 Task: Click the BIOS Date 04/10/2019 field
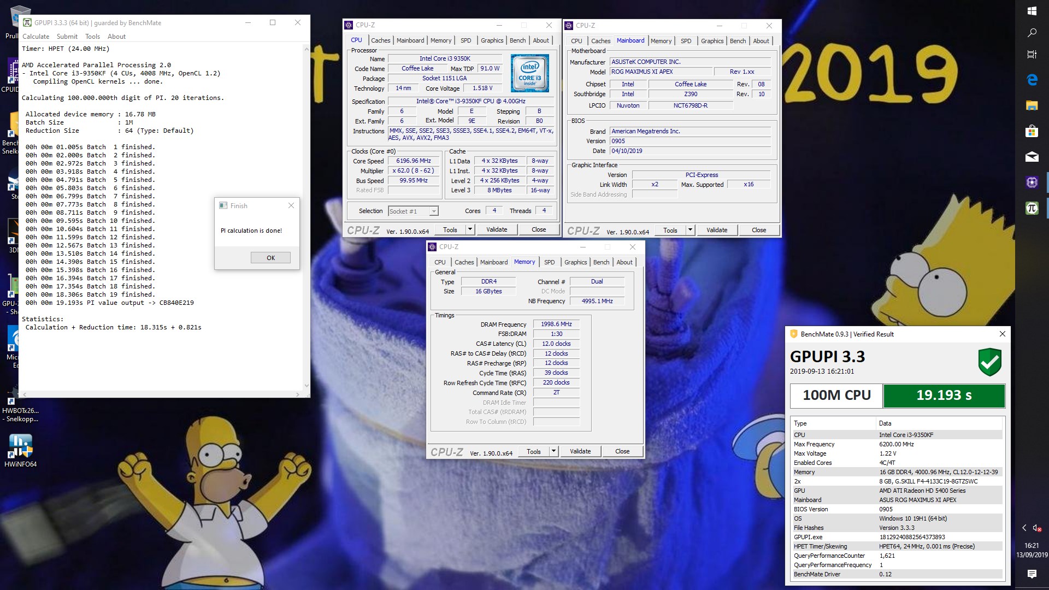coord(690,151)
